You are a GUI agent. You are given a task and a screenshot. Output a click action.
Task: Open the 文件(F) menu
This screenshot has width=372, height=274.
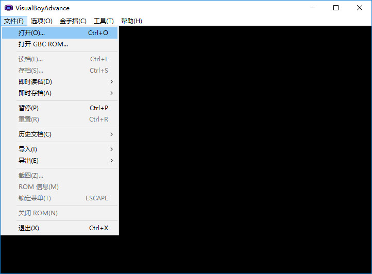(14, 21)
